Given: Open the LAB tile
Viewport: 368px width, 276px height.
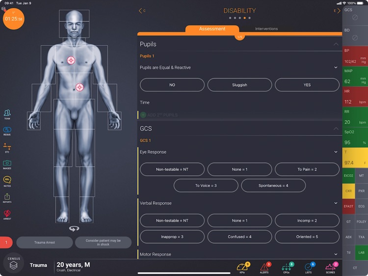Looking at the screenshot, I should [x=362, y=252].
